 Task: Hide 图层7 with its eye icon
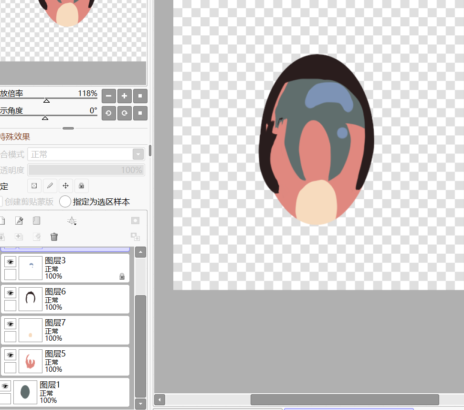[x=10, y=324]
